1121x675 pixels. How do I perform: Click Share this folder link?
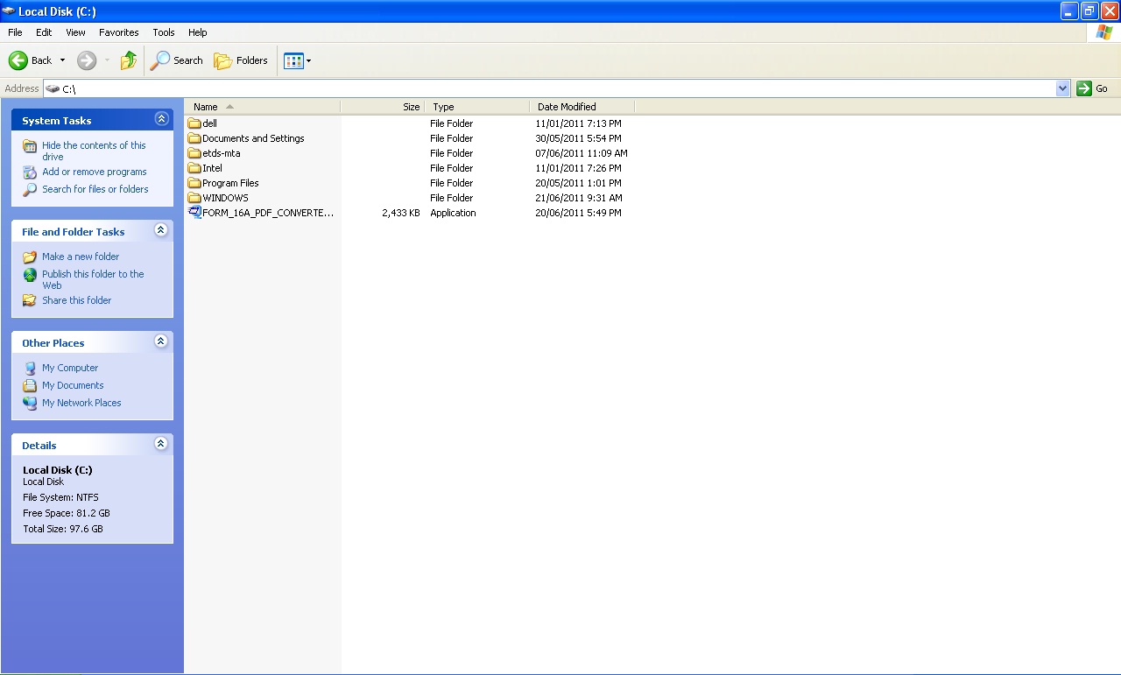(x=77, y=300)
